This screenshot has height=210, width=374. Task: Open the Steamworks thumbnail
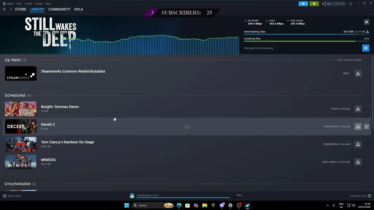click(x=21, y=73)
